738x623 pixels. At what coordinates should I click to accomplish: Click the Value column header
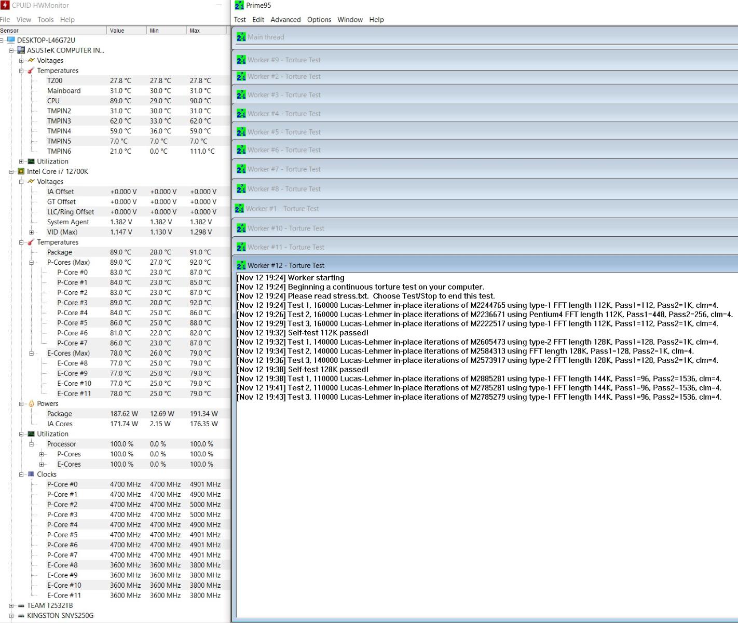[127, 30]
